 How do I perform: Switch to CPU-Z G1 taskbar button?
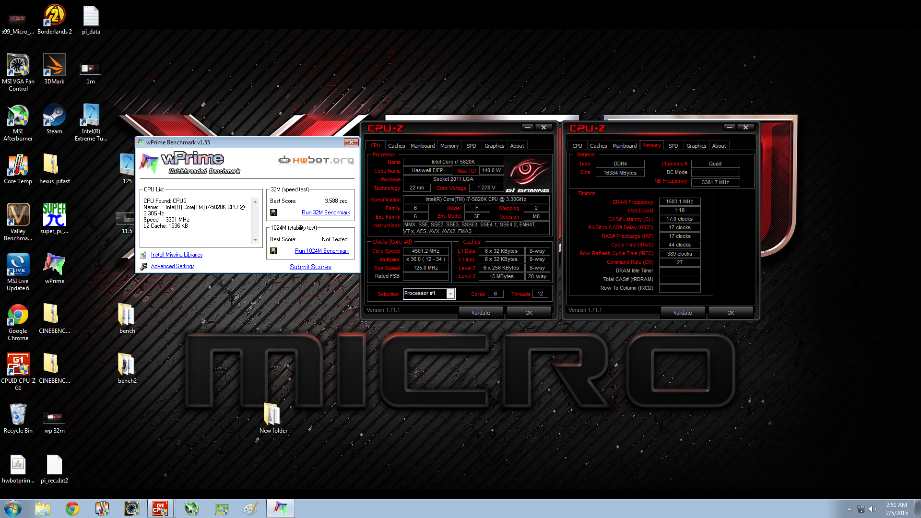pos(160,508)
